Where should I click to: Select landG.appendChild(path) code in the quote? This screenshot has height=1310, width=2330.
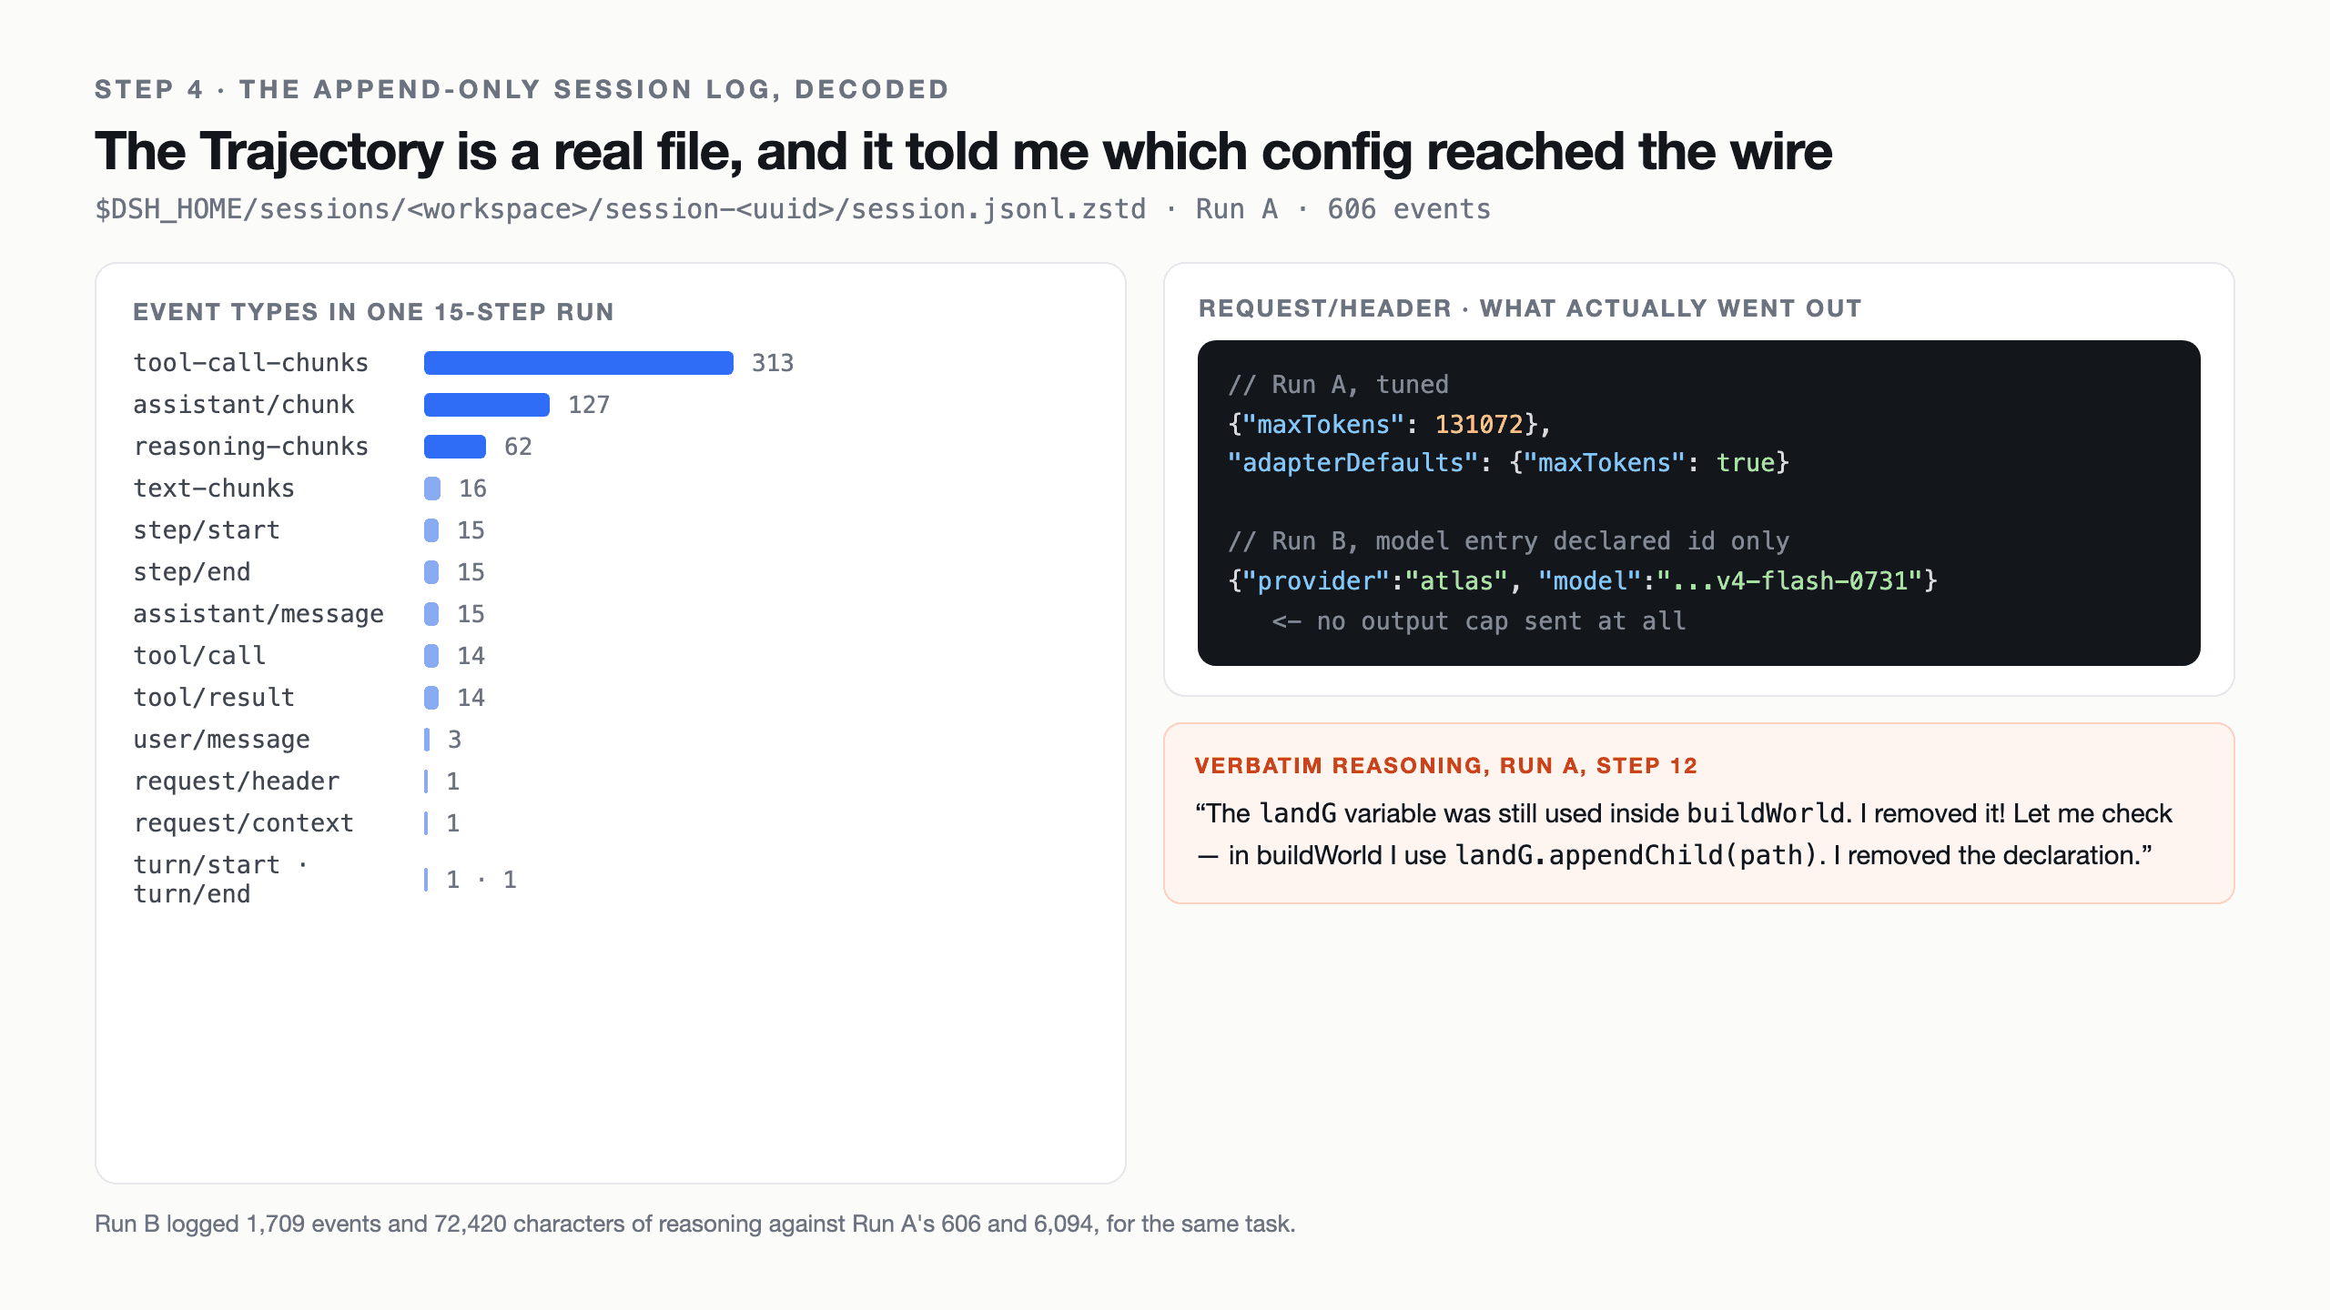1636,856
